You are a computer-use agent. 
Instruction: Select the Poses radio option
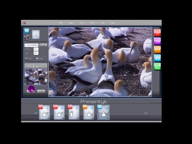coord(26,58)
